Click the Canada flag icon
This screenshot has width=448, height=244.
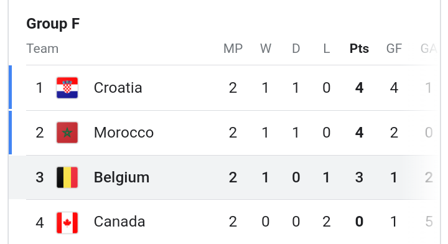tap(67, 223)
